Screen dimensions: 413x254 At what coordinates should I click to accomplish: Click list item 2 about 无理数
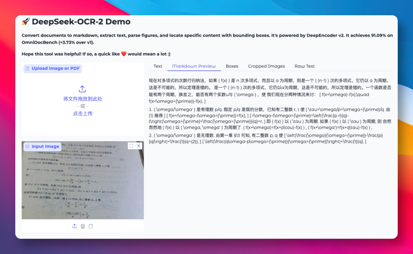click(266, 138)
